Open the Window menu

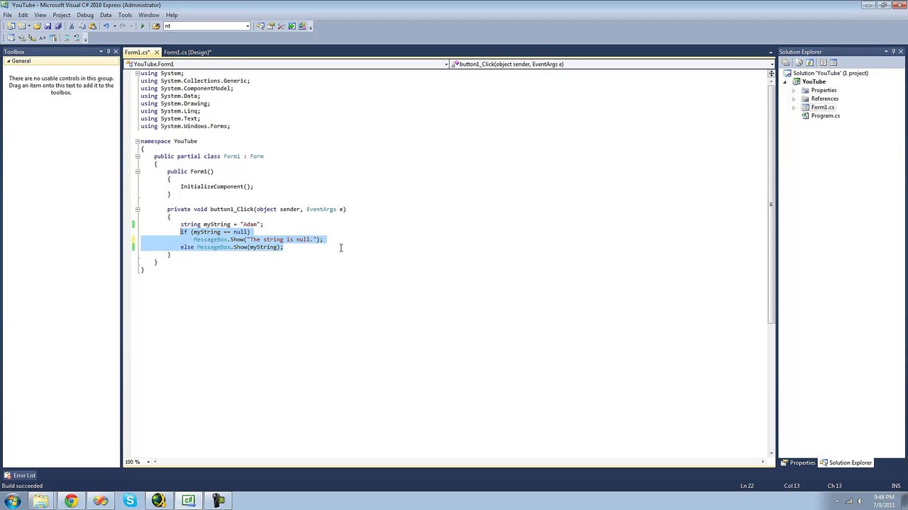[x=148, y=15]
